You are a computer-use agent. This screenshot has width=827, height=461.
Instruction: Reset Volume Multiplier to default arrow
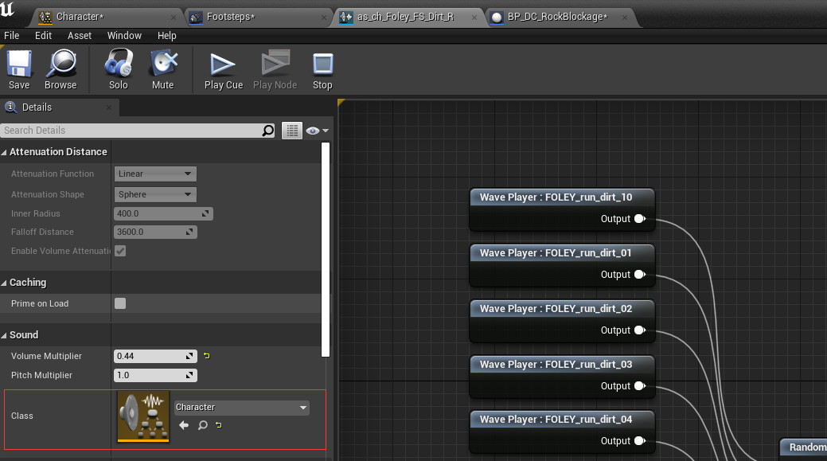pos(207,356)
